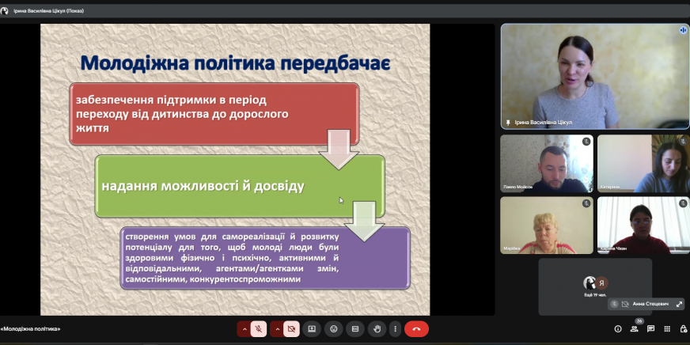Viewport: 690px width, 345px height.
Task: Select Павло Мойсик video thumbnail
Action: tap(546, 163)
